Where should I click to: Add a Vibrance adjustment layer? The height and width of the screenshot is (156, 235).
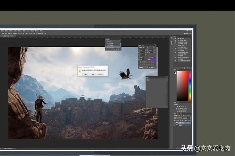point(185,106)
